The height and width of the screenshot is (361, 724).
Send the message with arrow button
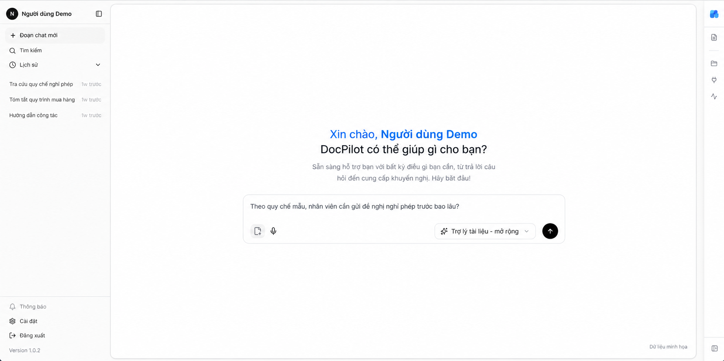(550, 231)
